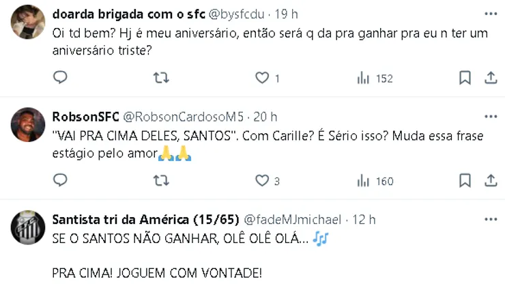View analytics showing 160 views

coord(375,180)
